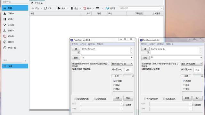The width and height of the screenshot is (205, 115).
Task: Toggle 验证 verify checkbox in right FastCopy
Action: pos(184,85)
